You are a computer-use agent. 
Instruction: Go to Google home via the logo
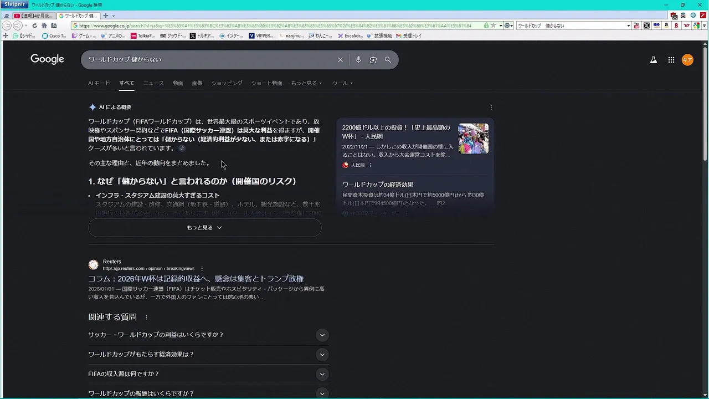pos(47,59)
